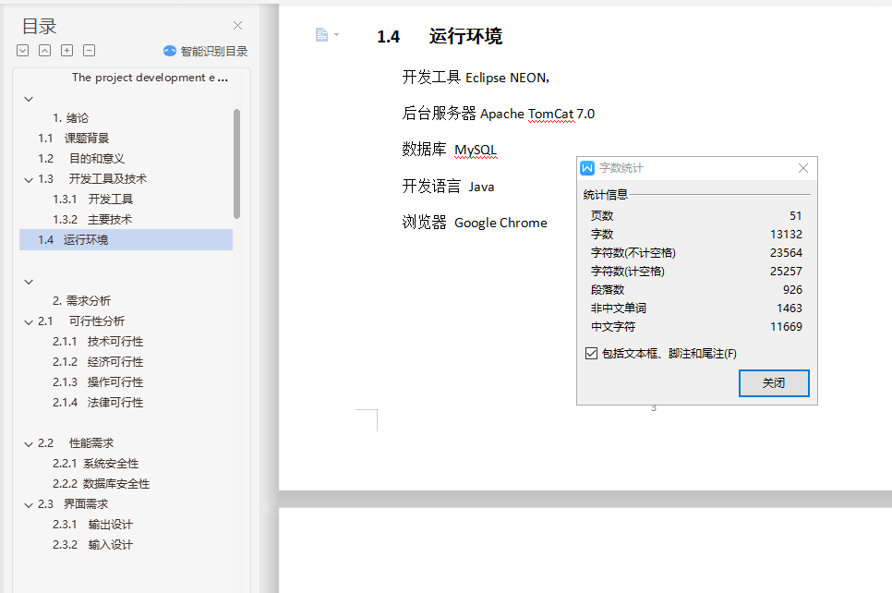
Task: Collapse the section above 1. 绪论
Action: 29,99
